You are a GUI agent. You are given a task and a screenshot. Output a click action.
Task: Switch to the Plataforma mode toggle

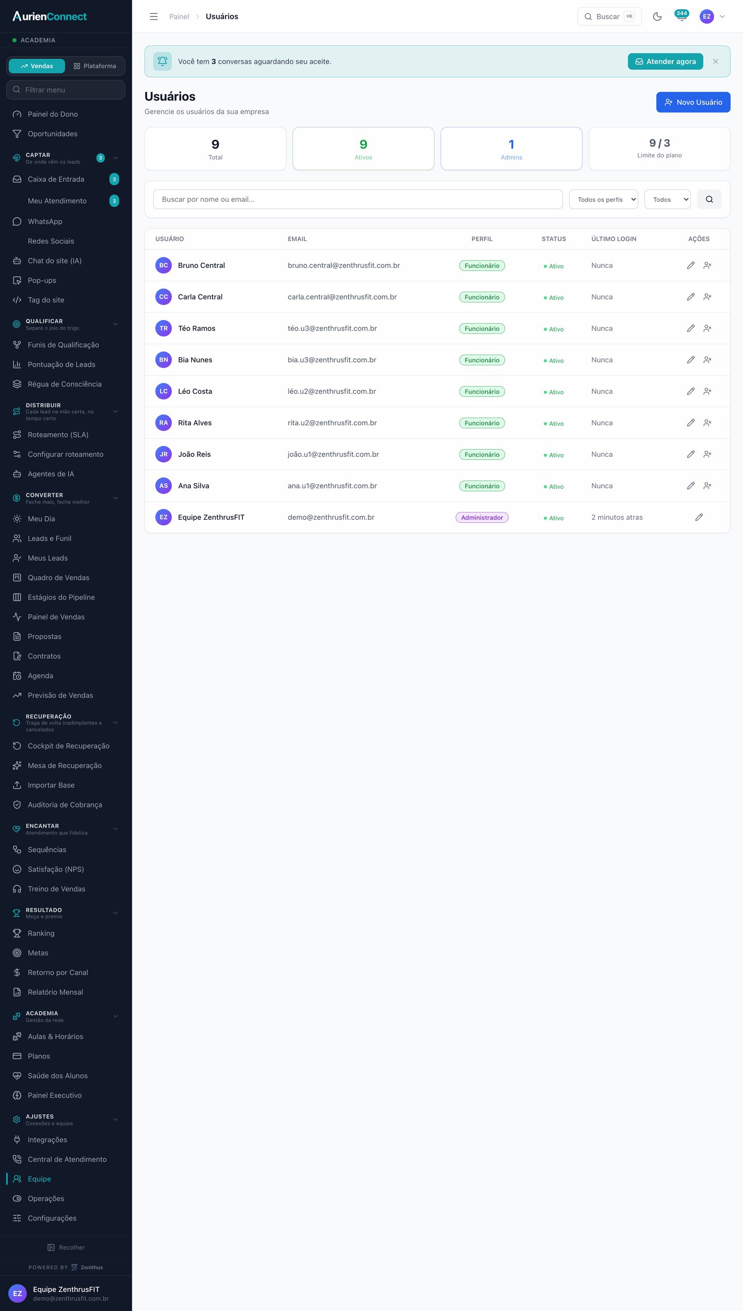95,66
